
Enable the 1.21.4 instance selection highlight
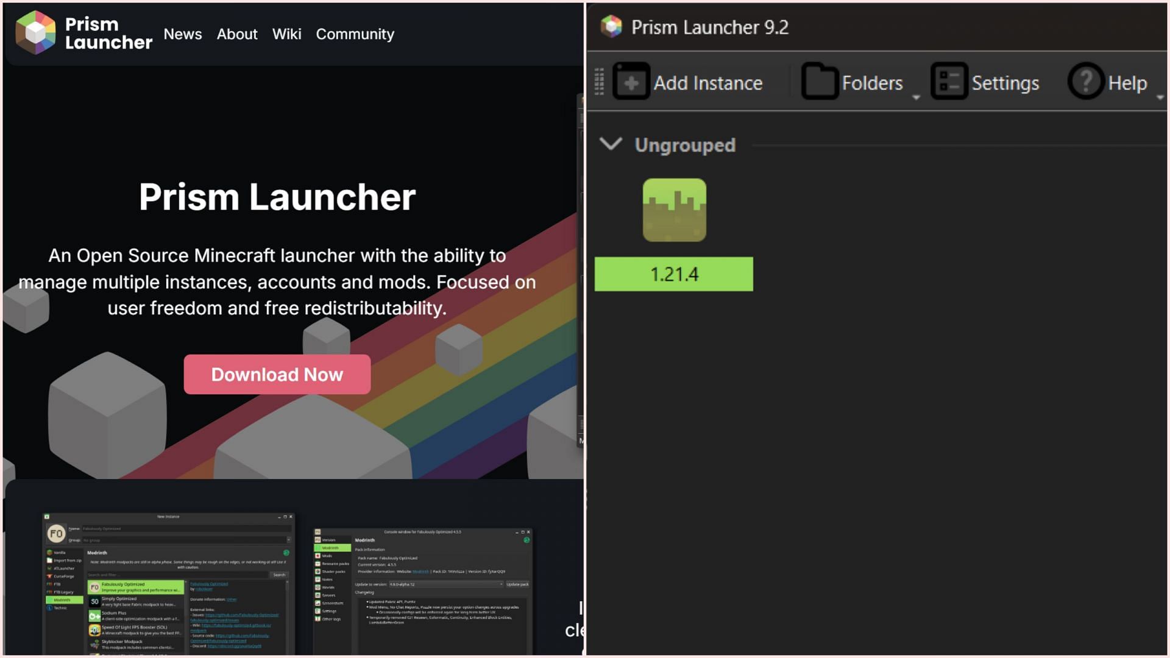coord(673,273)
